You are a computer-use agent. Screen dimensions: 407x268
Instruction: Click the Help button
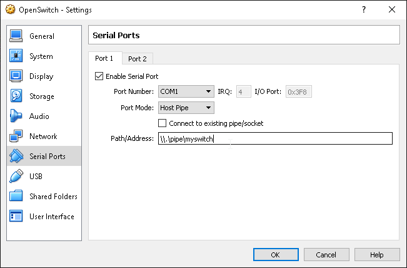pyautogui.click(x=377, y=255)
